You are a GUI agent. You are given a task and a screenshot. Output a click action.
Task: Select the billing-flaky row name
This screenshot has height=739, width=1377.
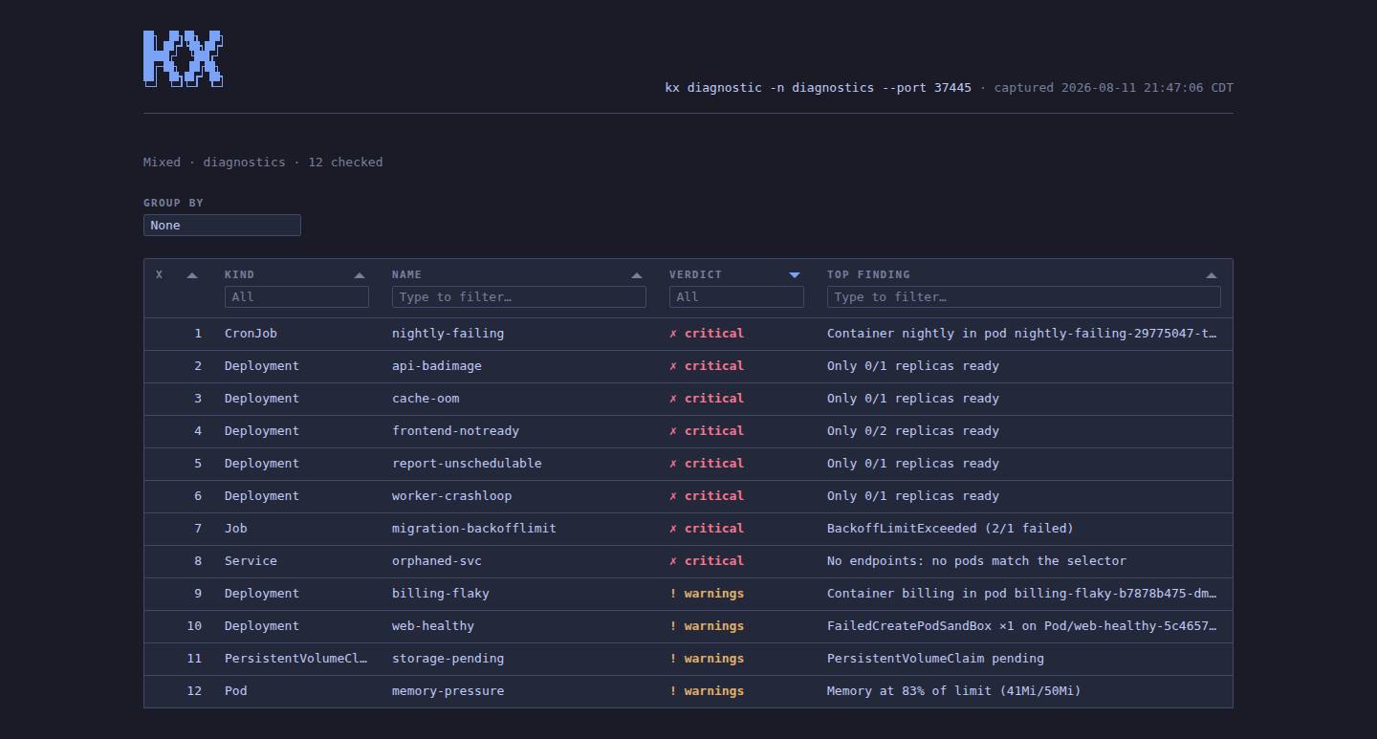coord(441,594)
